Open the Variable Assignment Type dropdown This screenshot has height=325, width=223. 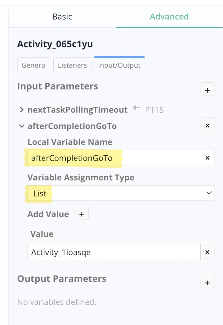pos(121,193)
